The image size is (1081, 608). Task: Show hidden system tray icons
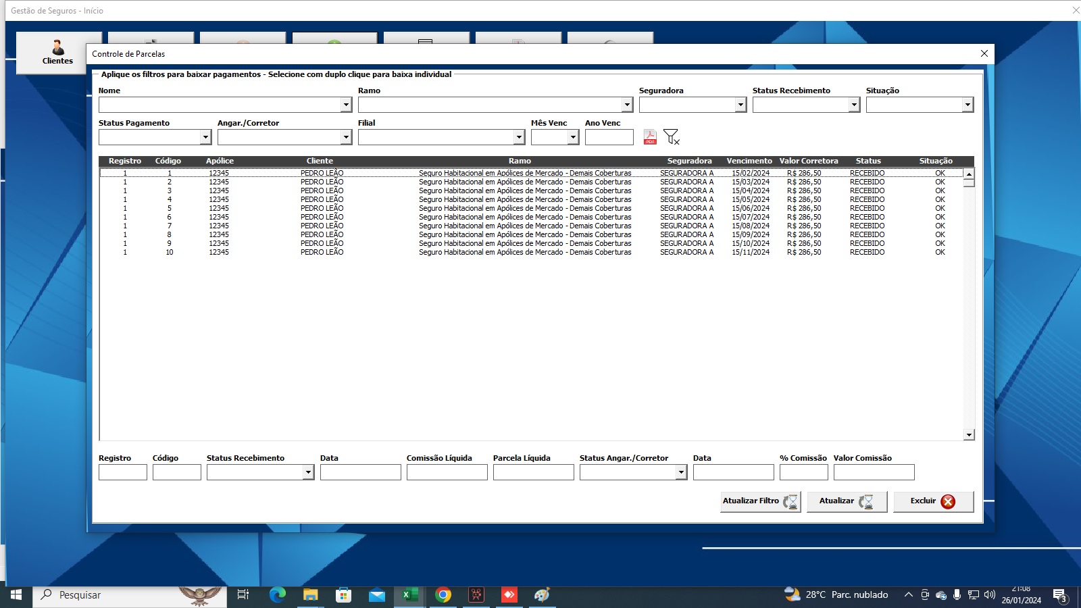[909, 594]
